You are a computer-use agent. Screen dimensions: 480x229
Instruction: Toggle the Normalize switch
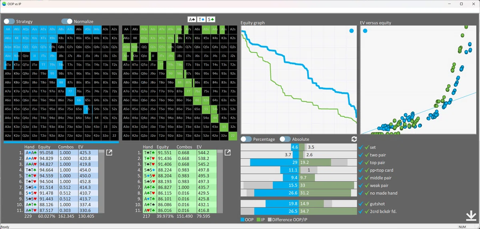click(67, 21)
